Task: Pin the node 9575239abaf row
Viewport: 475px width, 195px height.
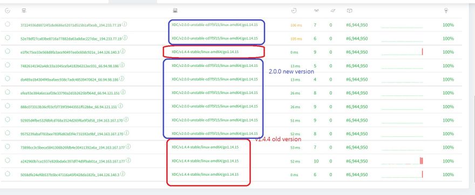Action: point(8,133)
